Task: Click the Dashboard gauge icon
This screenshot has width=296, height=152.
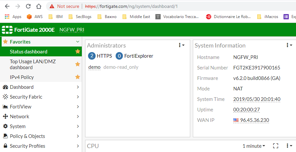Action: pos(6,87)
